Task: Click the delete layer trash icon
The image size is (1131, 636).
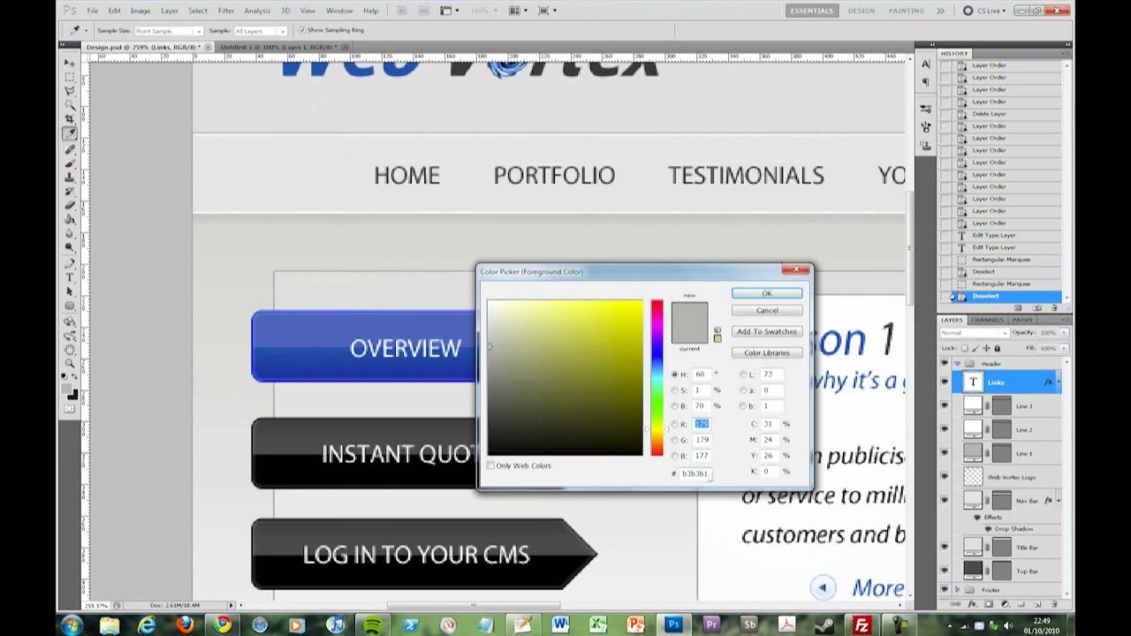Action: 1054,604
